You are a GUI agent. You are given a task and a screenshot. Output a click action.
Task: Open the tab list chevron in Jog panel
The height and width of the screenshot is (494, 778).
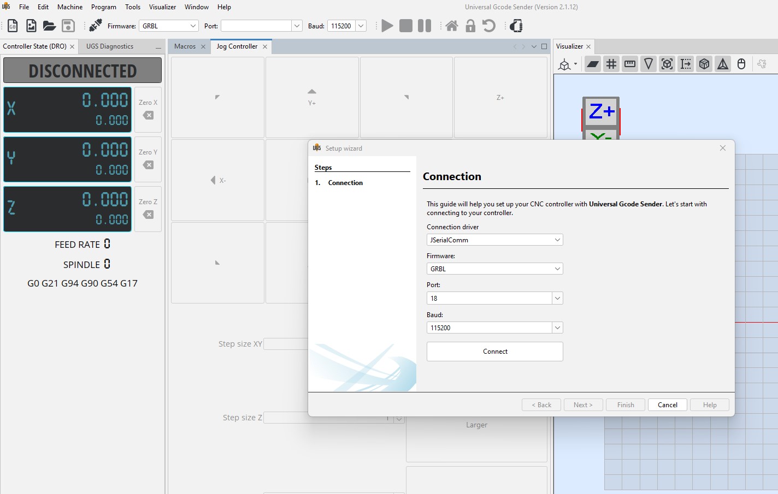pyautogui.click(x=534, y=47)
